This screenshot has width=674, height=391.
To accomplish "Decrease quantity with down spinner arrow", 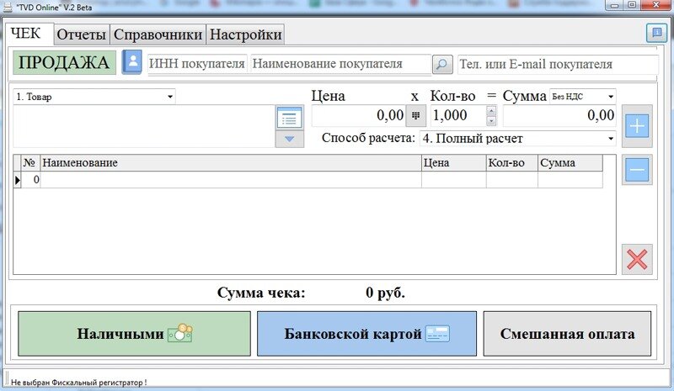I will 491,121.
